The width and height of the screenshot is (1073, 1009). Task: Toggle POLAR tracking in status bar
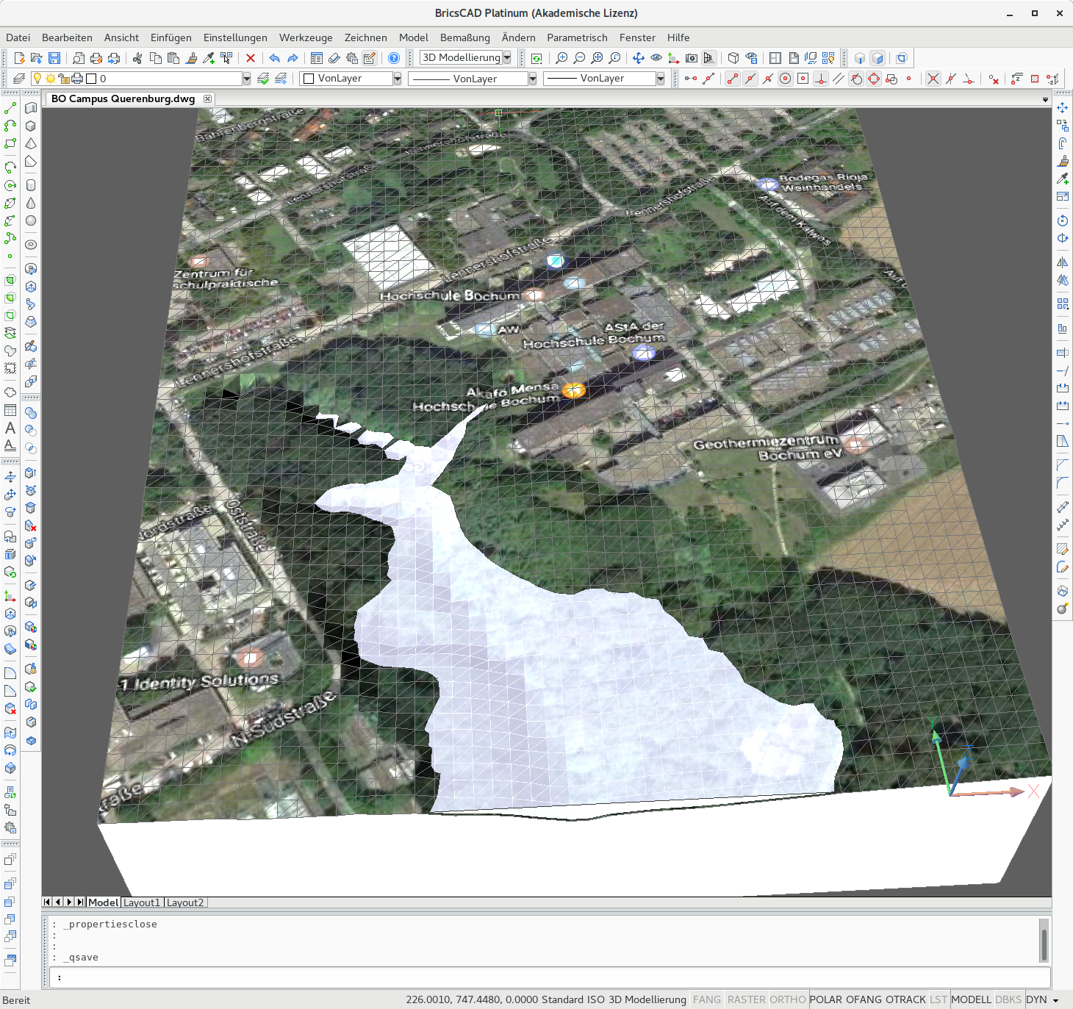pyautogui.click(x=825, y=999)
